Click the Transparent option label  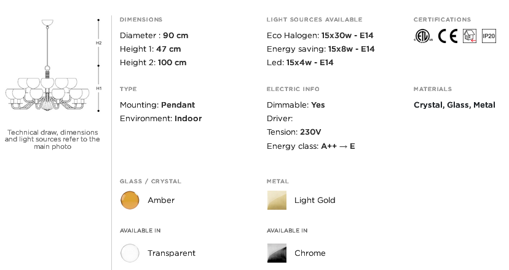(172, 253)
